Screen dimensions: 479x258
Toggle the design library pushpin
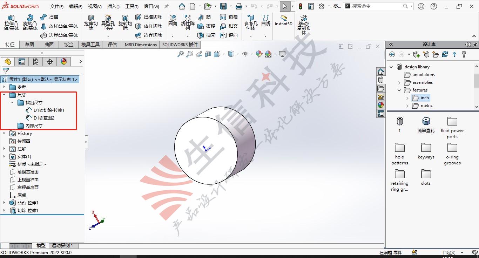[x=475, y=45]
